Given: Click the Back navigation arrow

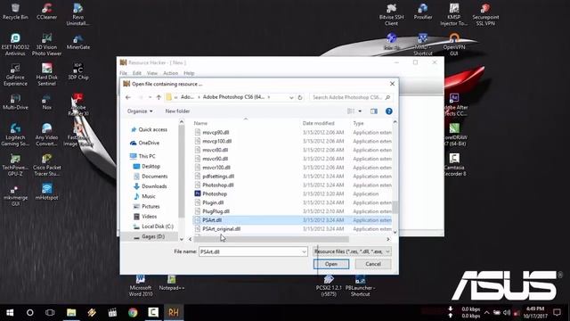Looking at the screenshot, I should [x=128, y=97].
